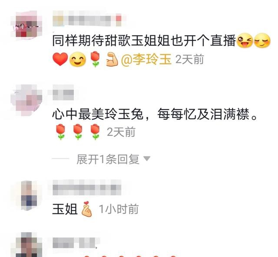
Task: Click the finger heart emoji after 玉姐
Action: [86, 209]
